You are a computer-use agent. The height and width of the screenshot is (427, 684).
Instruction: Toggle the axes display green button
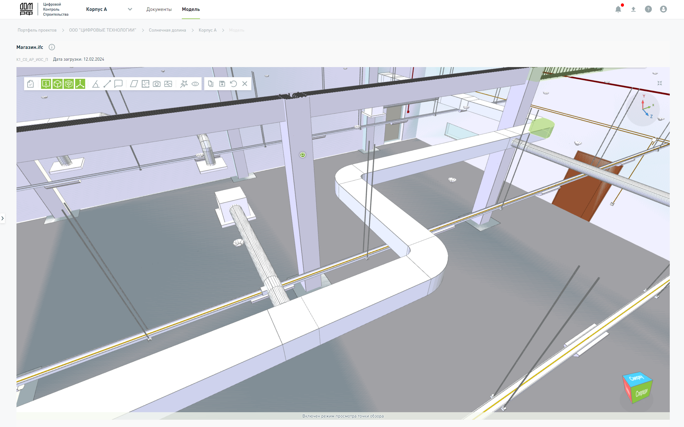pos(80,84)
